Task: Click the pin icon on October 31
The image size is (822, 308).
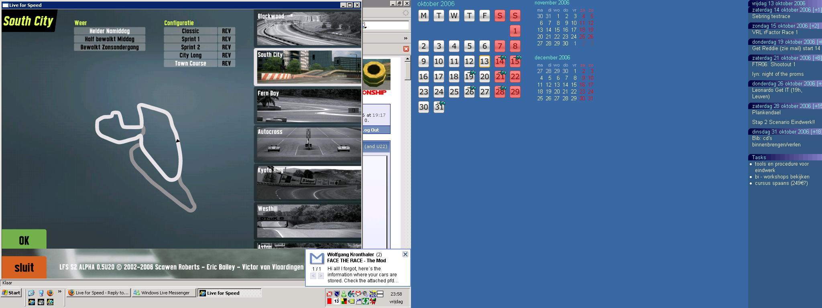Action: (442, 103)
